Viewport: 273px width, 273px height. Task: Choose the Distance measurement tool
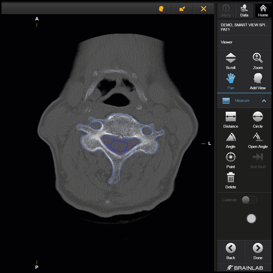pyautogui.click(x=231, y=120)
